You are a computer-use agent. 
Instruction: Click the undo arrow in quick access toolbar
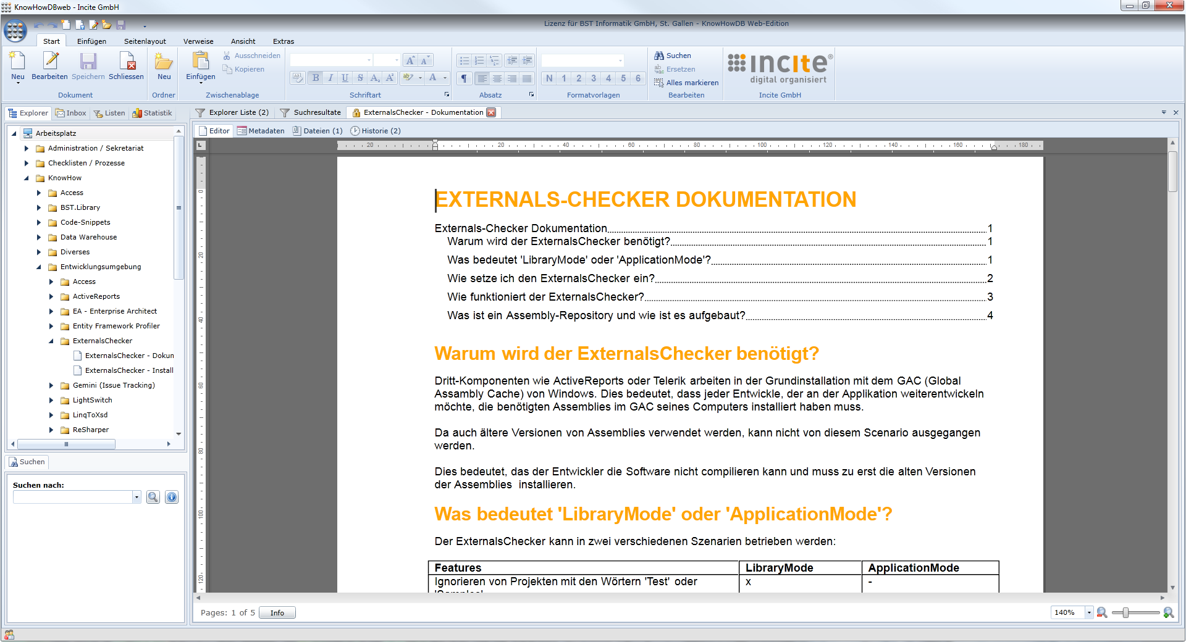[x=38, y=25]
